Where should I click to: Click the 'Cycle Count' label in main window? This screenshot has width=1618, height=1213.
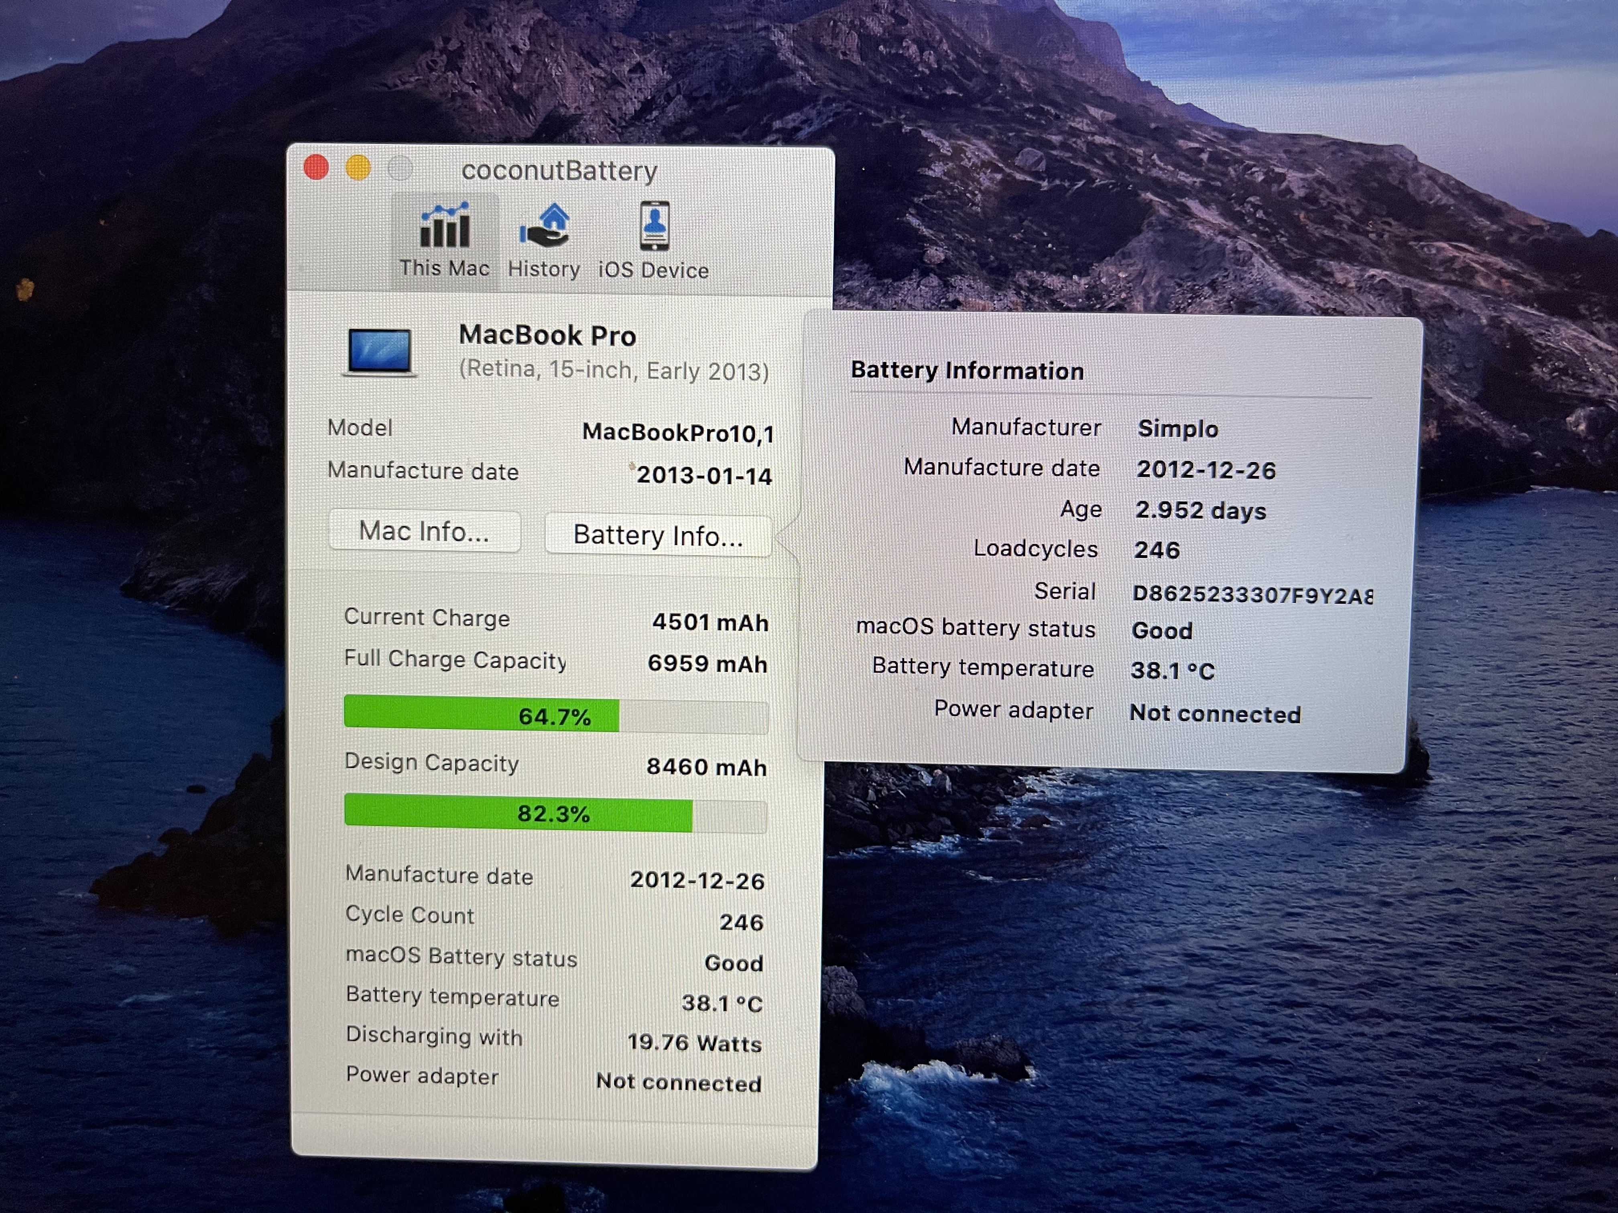click(x=411, y=915)
